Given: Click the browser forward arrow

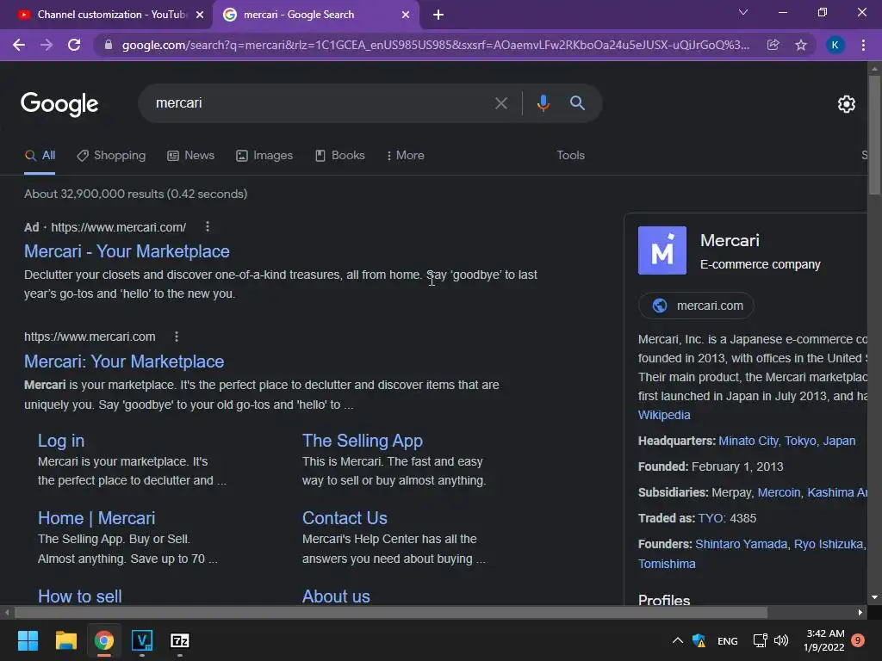Looking at the screenshot, I should (x=47, y=45).
